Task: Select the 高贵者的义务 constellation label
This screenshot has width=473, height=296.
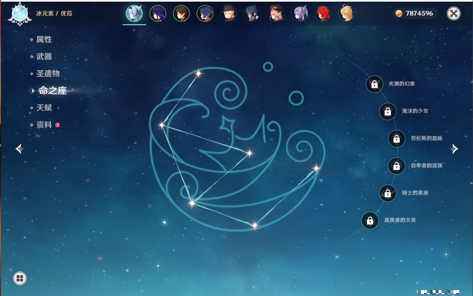Action: 400,220
